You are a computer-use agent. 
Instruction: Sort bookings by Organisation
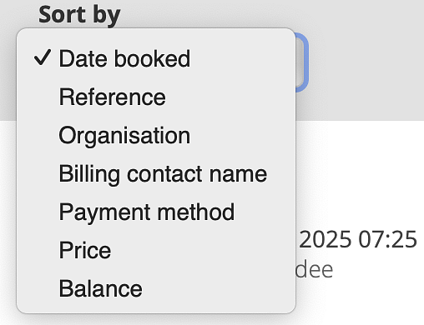point(156,135)
